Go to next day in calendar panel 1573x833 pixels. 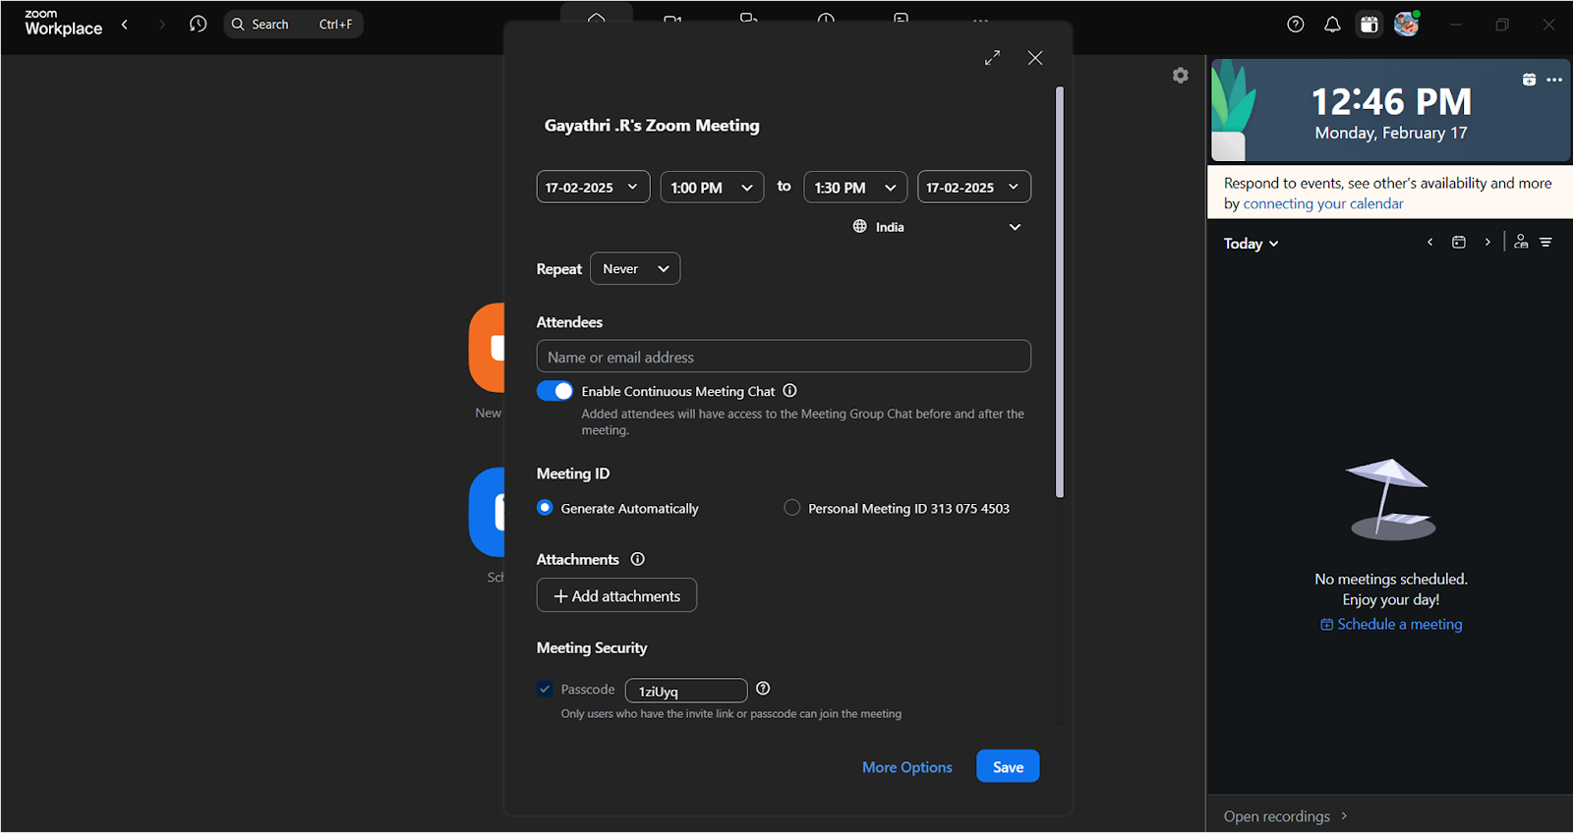click(1487, 243)
